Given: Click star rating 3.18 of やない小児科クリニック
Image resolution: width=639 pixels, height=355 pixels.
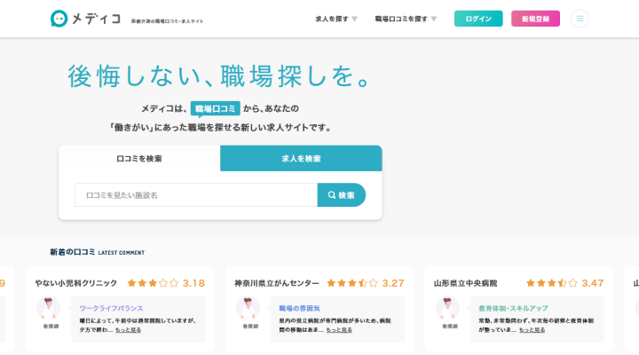Looking at the screenshot, I should click(166, 283).
